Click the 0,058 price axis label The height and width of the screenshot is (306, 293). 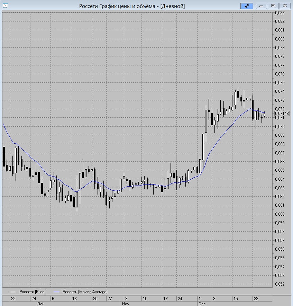click(280, 232)
